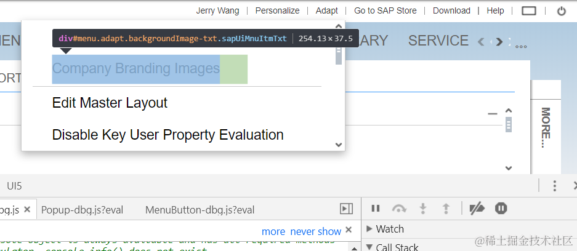Minimize the panel with dash icon
Screen dimensions: 577x251
pos(493,114)
